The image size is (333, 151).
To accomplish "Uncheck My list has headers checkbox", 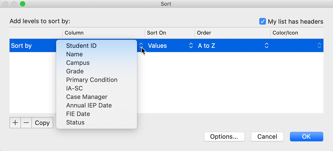I will (x=263, y=21).
